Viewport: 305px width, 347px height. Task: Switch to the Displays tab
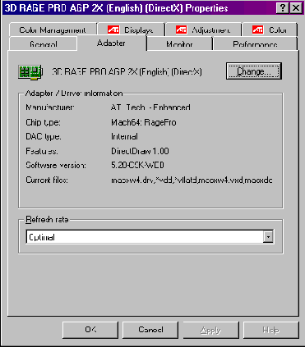131,30
